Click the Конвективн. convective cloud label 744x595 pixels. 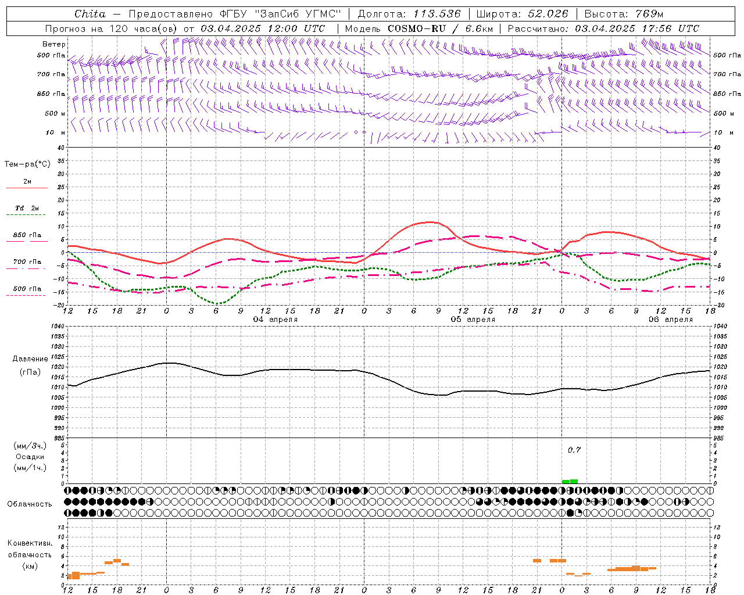[x=30, y=543]
